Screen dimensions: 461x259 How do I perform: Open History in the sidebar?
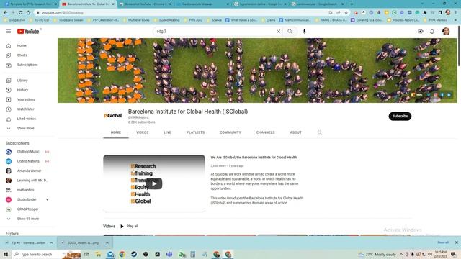(x=22, y=90)
